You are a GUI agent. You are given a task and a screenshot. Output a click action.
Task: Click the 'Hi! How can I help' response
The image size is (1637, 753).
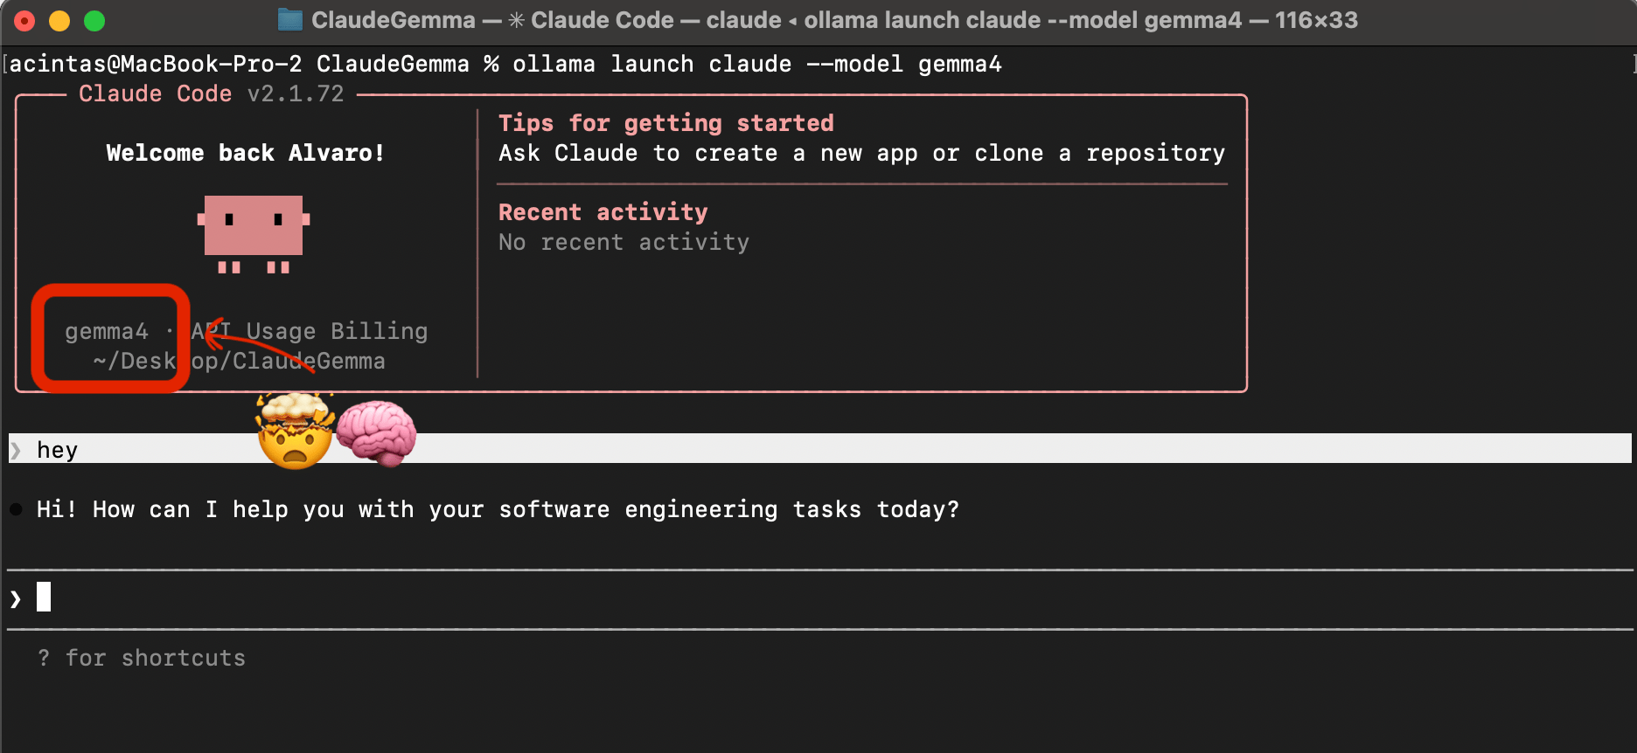pos(498,509)
